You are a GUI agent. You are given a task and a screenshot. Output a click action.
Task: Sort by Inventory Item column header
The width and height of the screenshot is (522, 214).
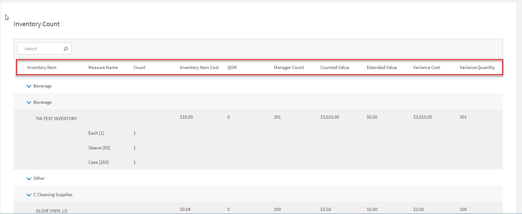point(42,67)
